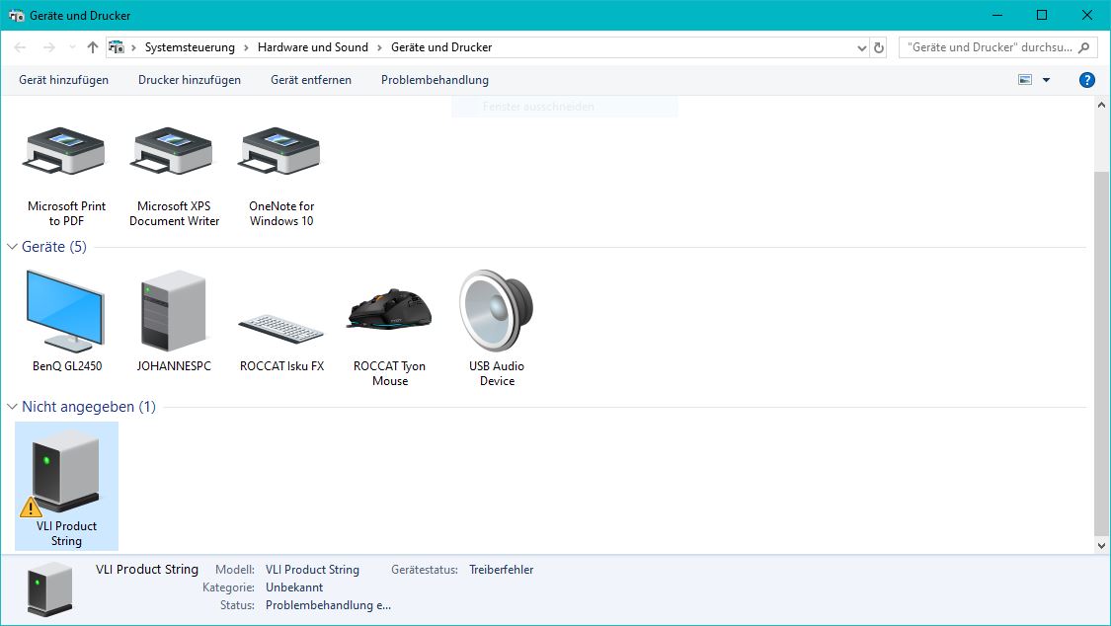Click the Nicht angegeben (1) group heading

click(x=89, y=407)
